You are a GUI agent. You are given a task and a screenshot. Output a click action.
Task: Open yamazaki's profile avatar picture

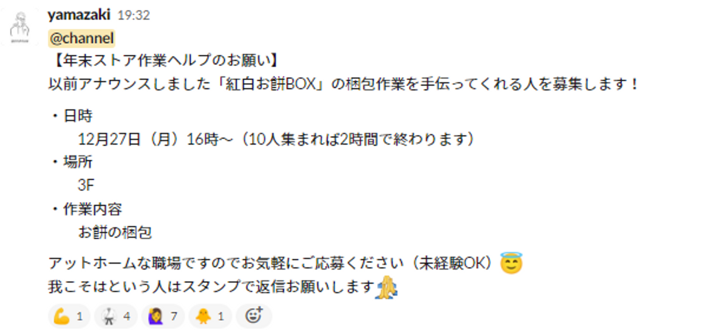point(20,27)
